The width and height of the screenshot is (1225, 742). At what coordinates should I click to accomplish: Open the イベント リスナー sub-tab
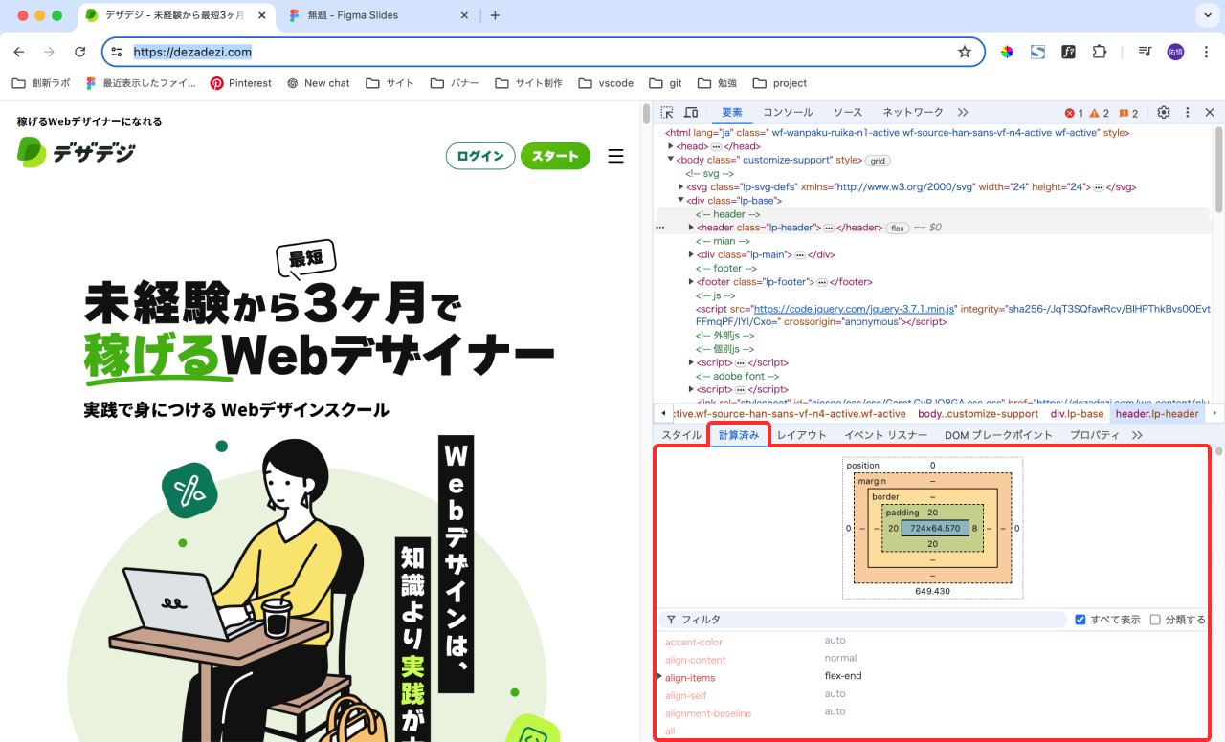[885, 435]
